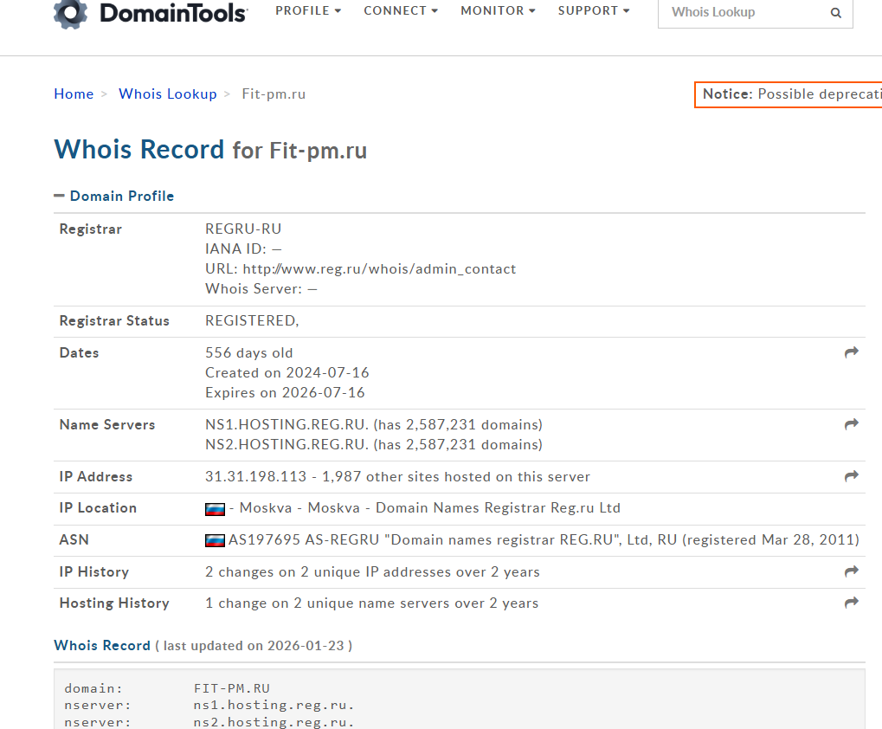The image size is (882, 729).
Task: Click the NS1.HOSTING.REG.RU name server entry
Action: point(374,425)
